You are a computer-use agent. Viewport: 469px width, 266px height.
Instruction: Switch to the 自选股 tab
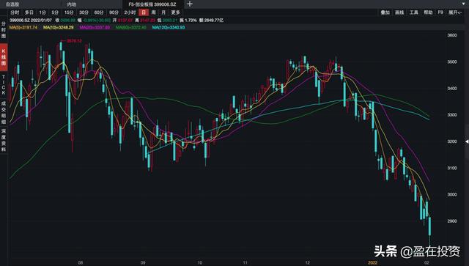pyautogui.click(x=12, y=4)
